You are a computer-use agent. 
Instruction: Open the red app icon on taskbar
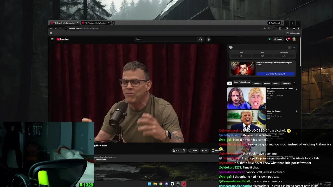184,184
